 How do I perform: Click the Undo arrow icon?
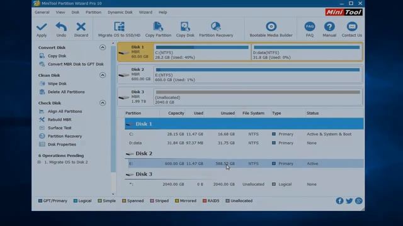coord(61,26)
